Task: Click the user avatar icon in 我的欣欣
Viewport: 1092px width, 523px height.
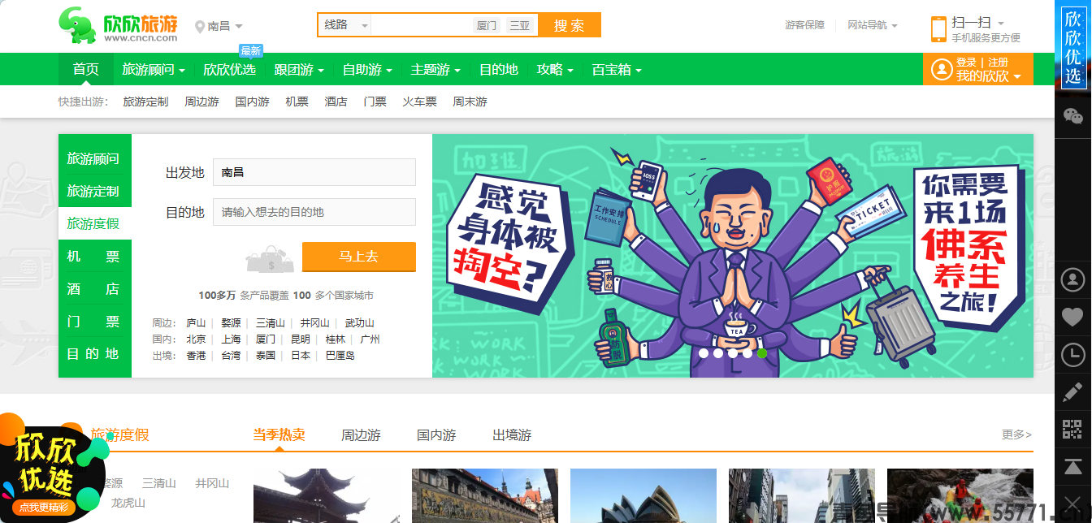Action: (x=942, y=70)
